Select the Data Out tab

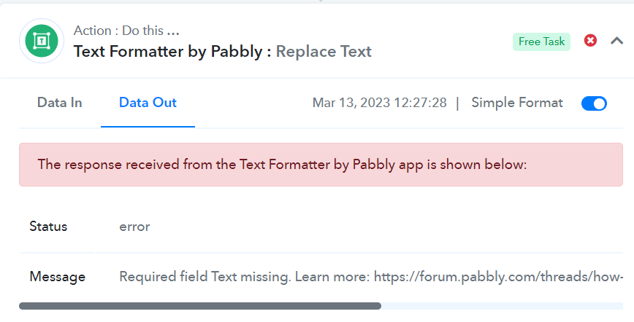(148, 103)
